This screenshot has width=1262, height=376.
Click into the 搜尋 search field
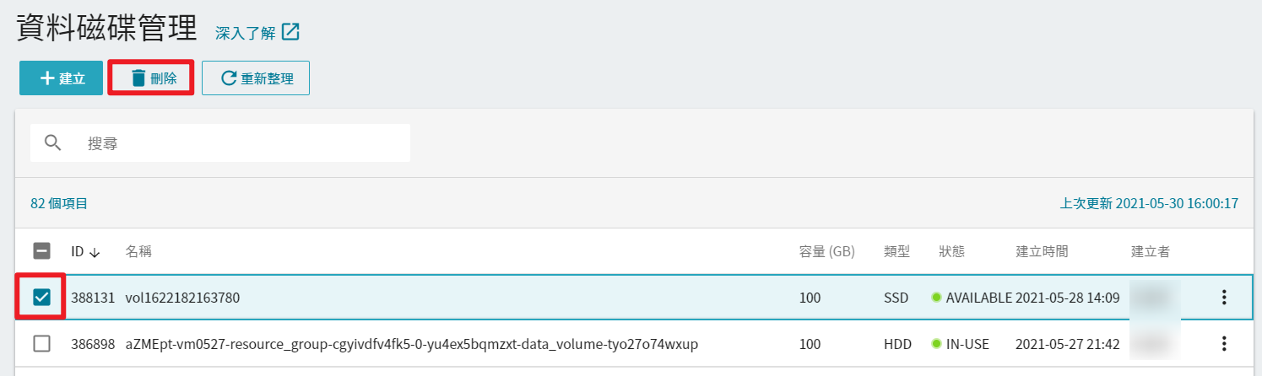click(220, 143)
